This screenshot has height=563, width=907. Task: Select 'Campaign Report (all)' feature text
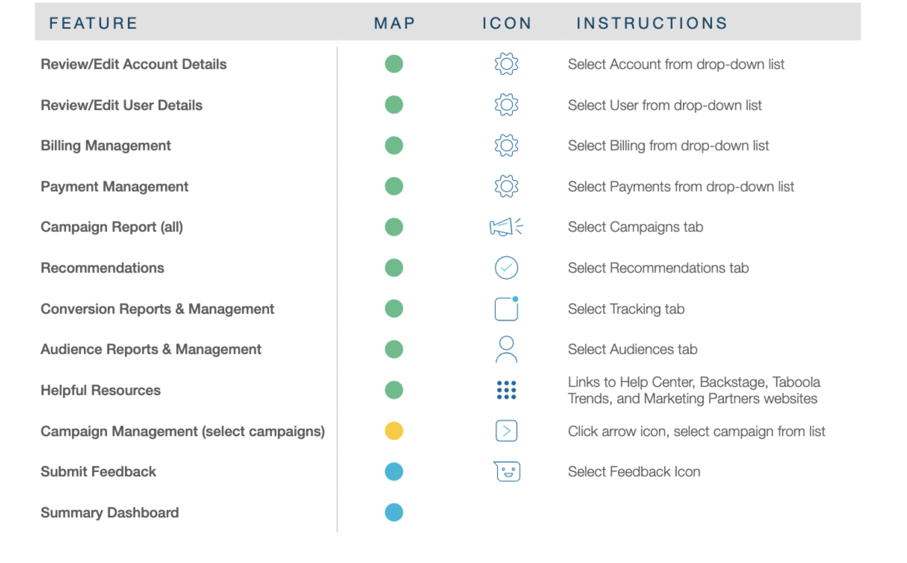coord(112,227)
